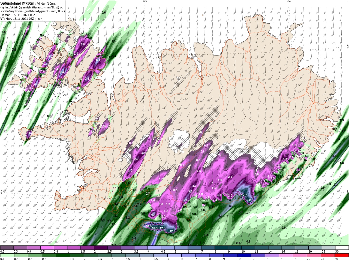Pick the violet 12 swatch in rain scale
Image resolution: width=349 pixels, height=261 pixels.
point(258,255)
